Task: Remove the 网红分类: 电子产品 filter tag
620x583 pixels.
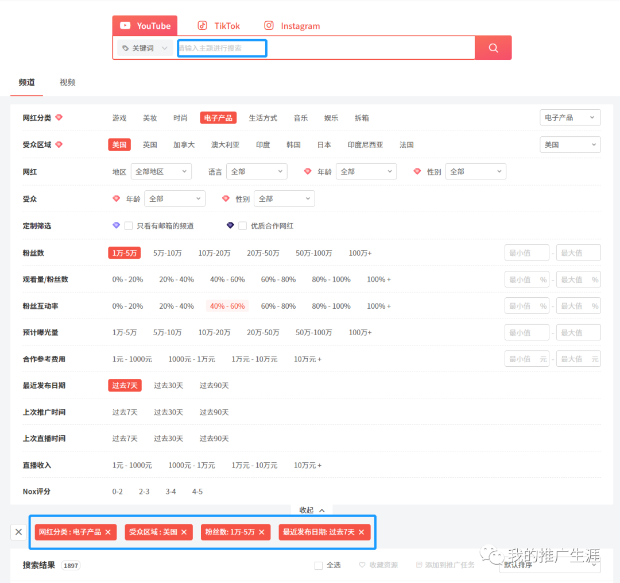Action: (108, 532)
